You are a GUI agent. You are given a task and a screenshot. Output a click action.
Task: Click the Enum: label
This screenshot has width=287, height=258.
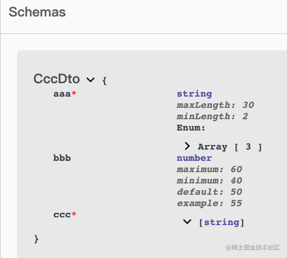click(191, 127)
